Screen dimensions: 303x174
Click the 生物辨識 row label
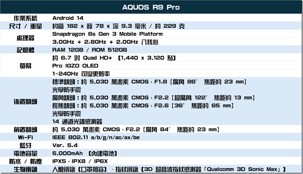26,169
